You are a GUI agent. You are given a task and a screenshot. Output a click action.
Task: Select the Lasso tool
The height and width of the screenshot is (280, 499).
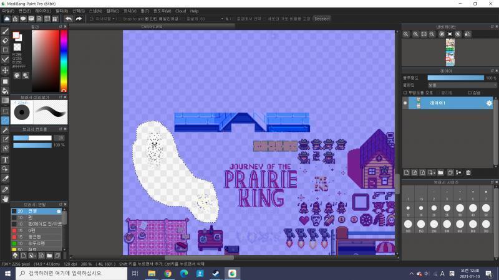click(x=6, y=121)
